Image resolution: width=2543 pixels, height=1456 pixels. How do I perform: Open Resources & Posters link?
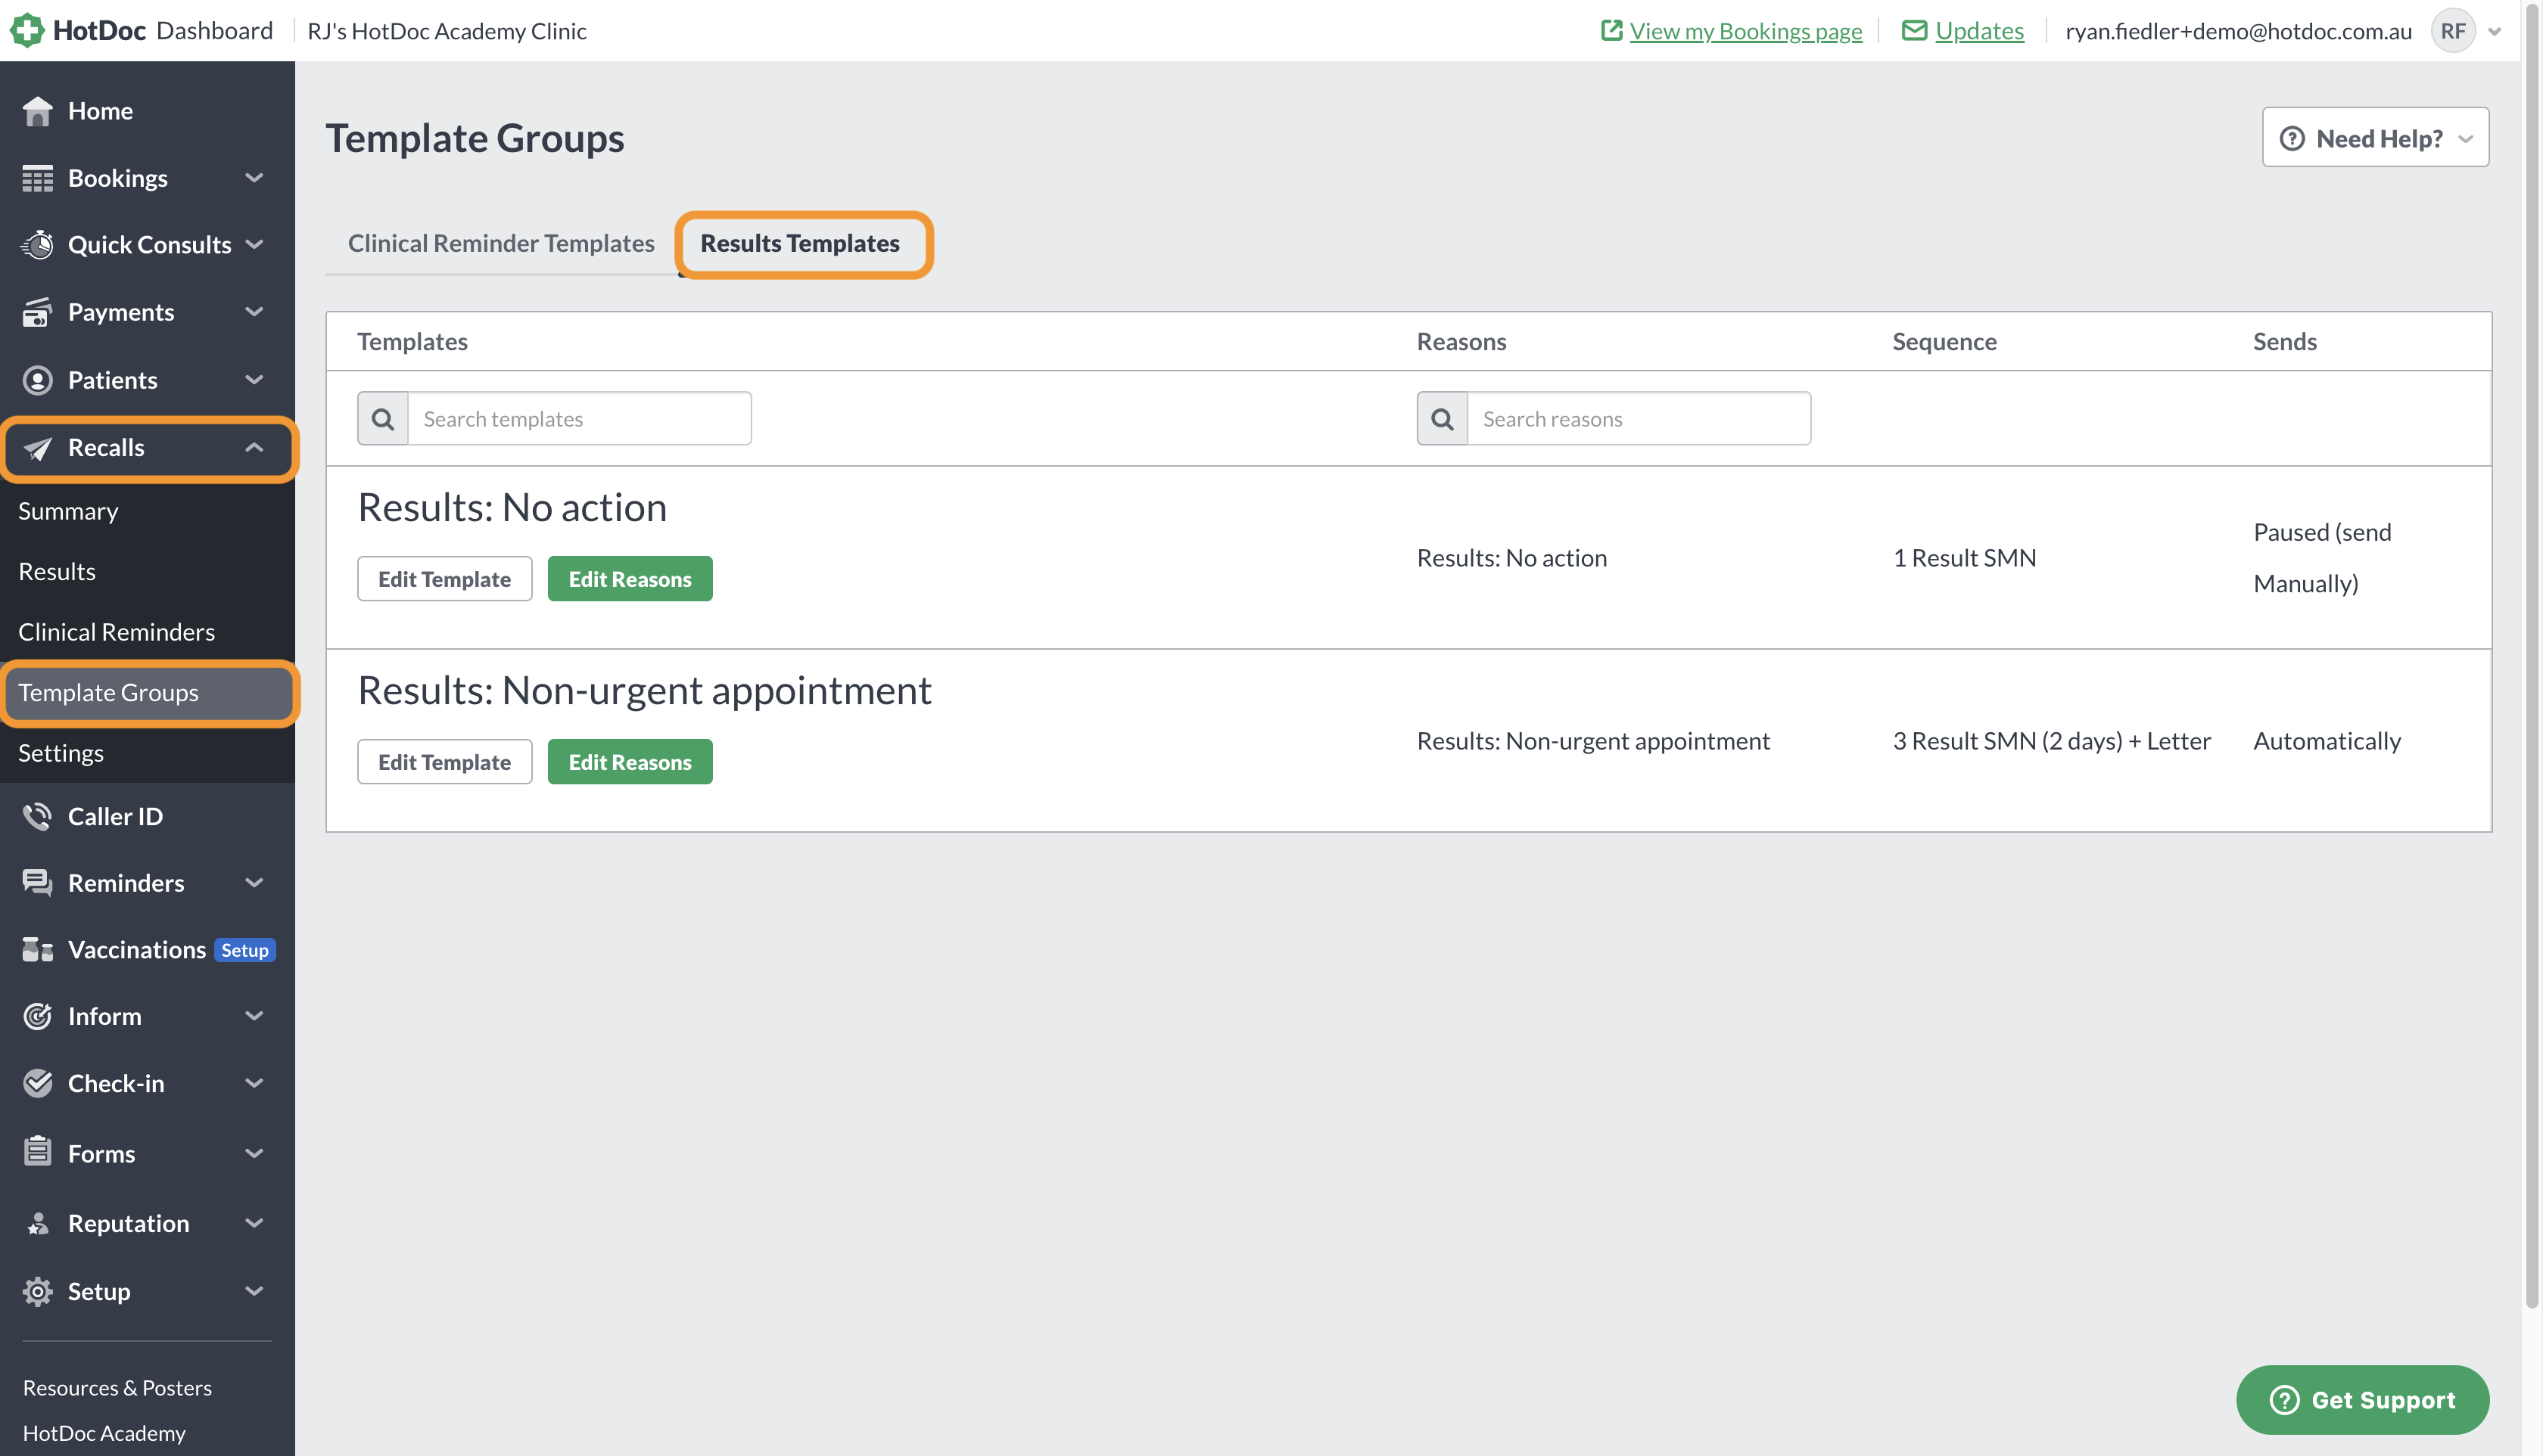point(117,1388)
